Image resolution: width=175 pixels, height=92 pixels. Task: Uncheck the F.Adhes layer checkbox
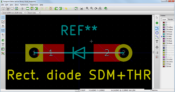[x=166, y=27]
